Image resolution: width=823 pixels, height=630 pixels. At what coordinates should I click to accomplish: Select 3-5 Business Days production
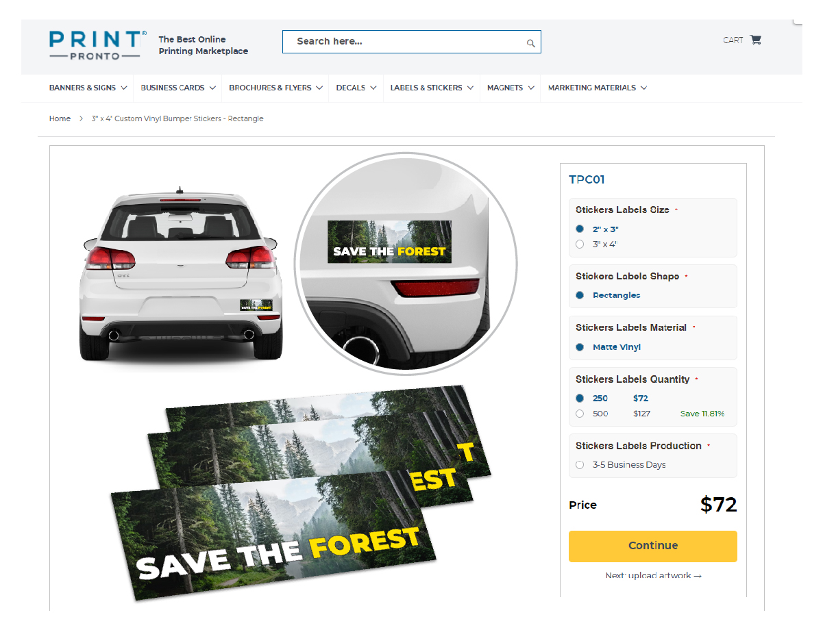tap(580, 465)
